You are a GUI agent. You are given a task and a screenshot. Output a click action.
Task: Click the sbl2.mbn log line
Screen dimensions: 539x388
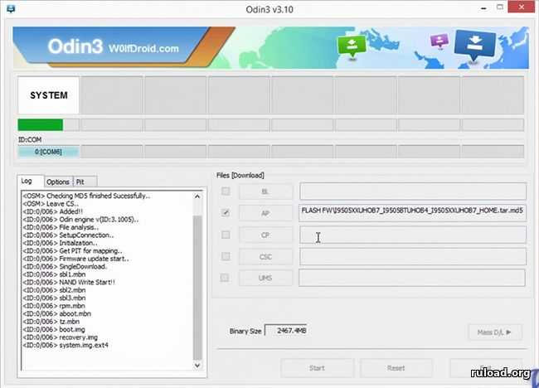(54, 290)
